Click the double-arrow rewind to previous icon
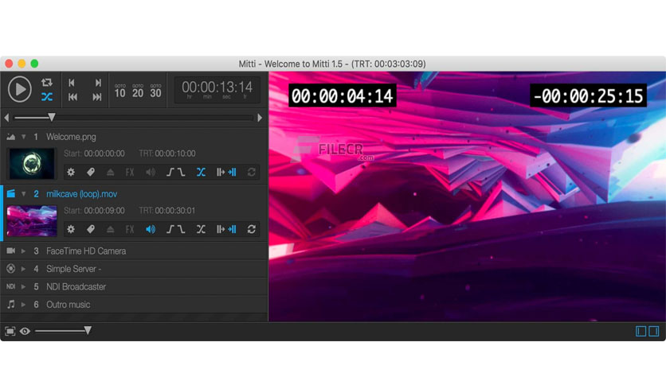This screenshot has height=385, width=666. (x=72, y=97)
